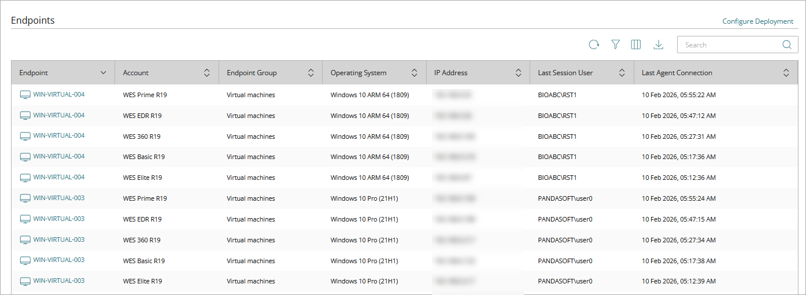Screen dimensions: 806x295
Task: Click computer icon in WES Basic R19 WIN-VIRTUAL-003 row
Action: (25, 260)
